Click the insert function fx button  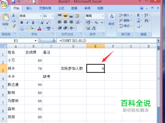[54, 40]
